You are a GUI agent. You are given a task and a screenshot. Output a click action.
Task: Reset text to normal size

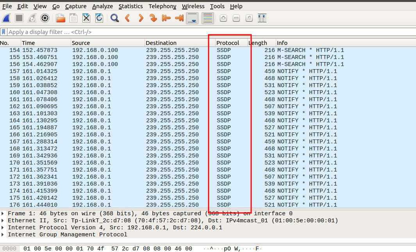pyautogui.click(x=249, y=18)
